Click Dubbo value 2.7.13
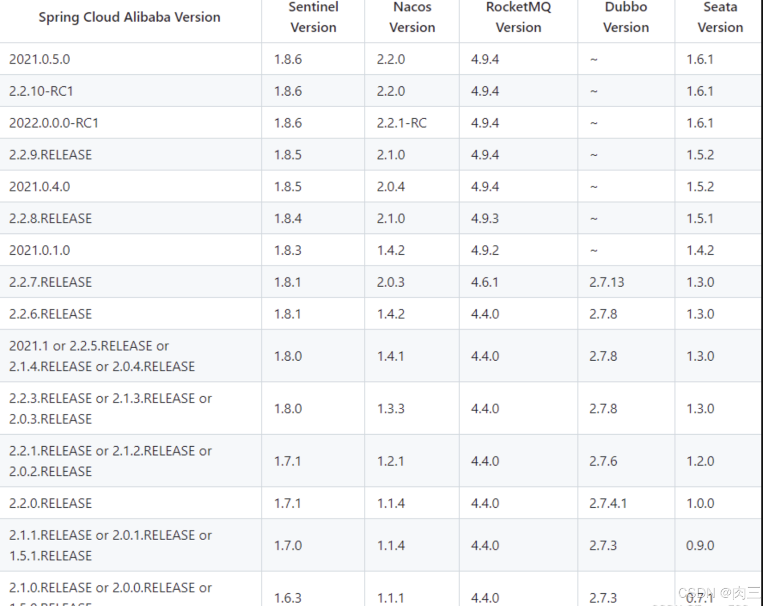 (x=607, y=282)
